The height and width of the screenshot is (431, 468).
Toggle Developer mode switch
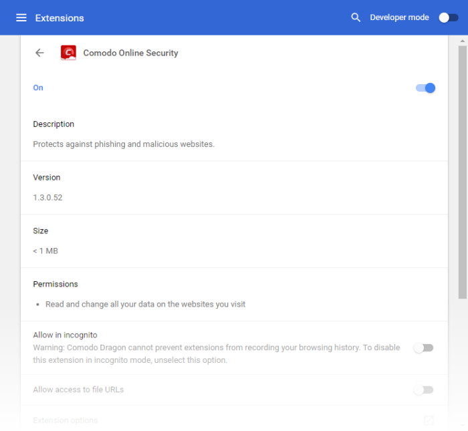(x=449, y=17)
